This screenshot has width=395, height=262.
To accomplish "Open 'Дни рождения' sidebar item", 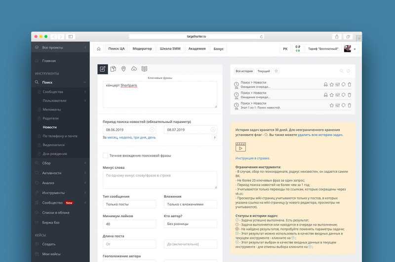I will (55, 153).
